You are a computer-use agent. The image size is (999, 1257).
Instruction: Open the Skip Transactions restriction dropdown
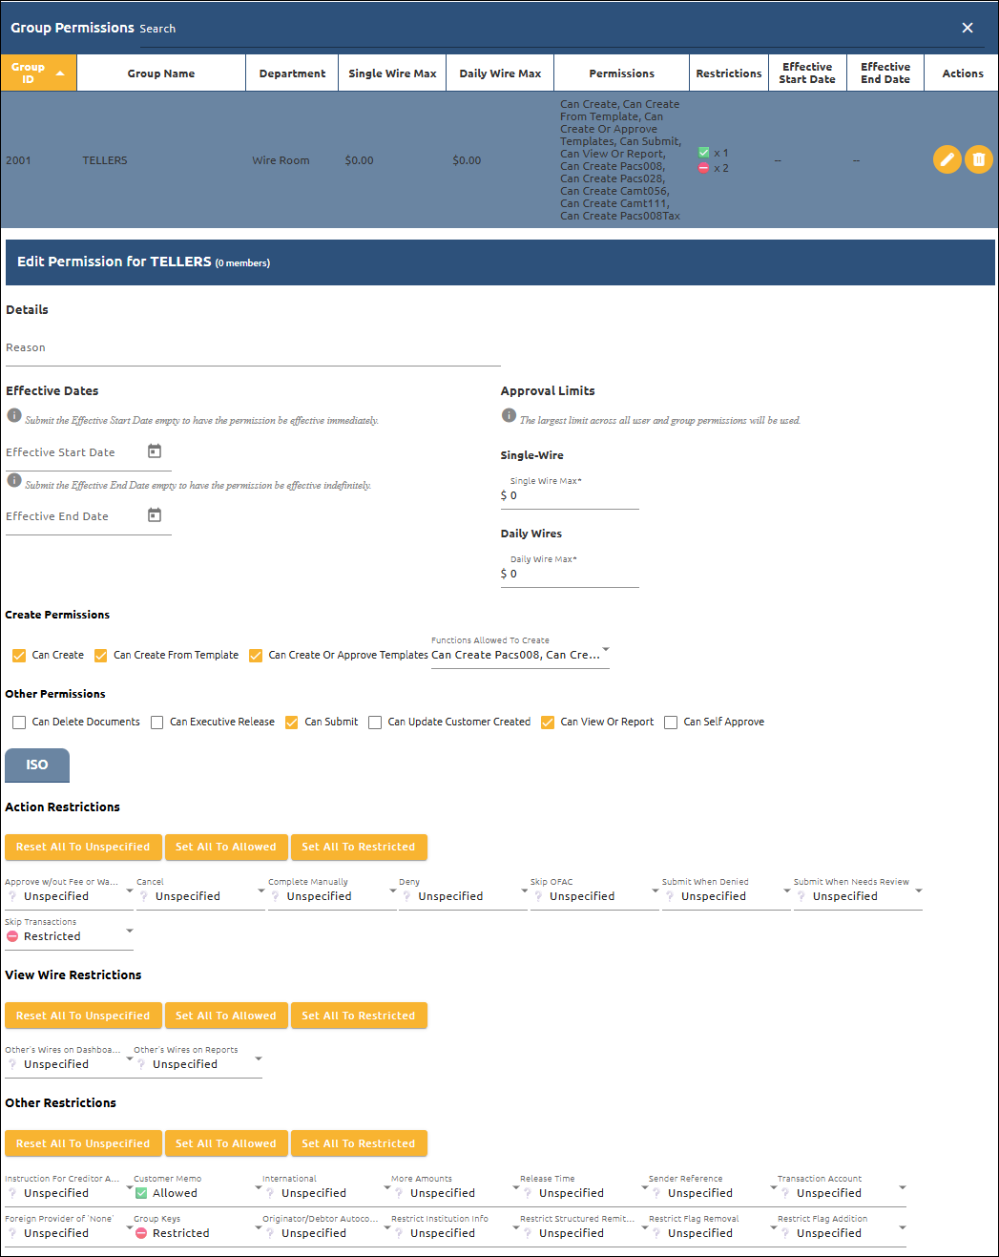pos(130,931)
